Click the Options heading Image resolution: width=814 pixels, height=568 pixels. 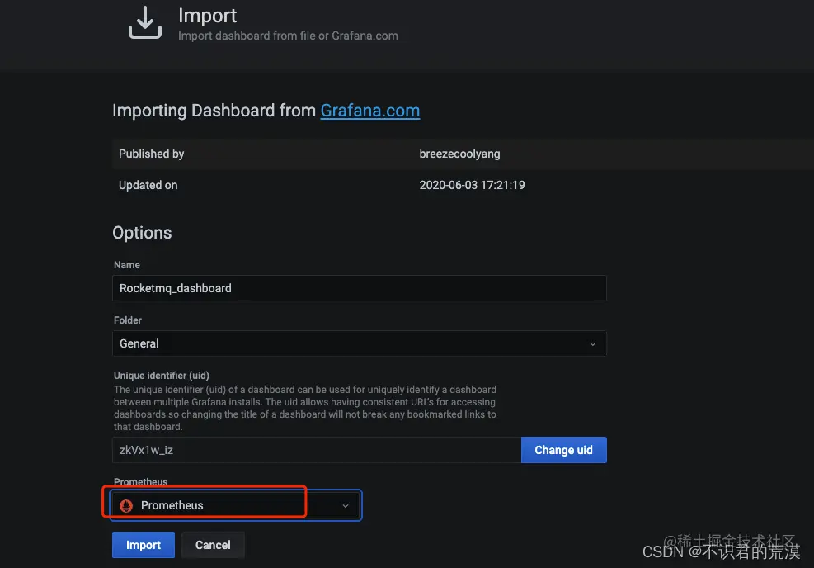[x=142, y=233]
